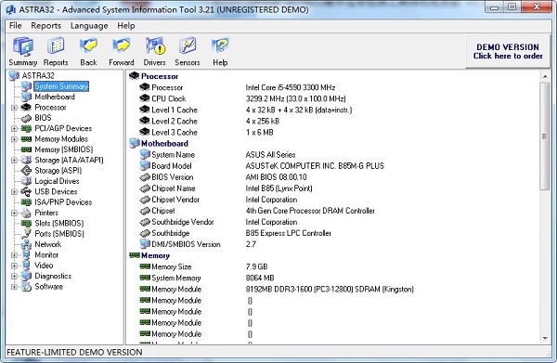Select Network in the tree

click(x=48, y=244)
